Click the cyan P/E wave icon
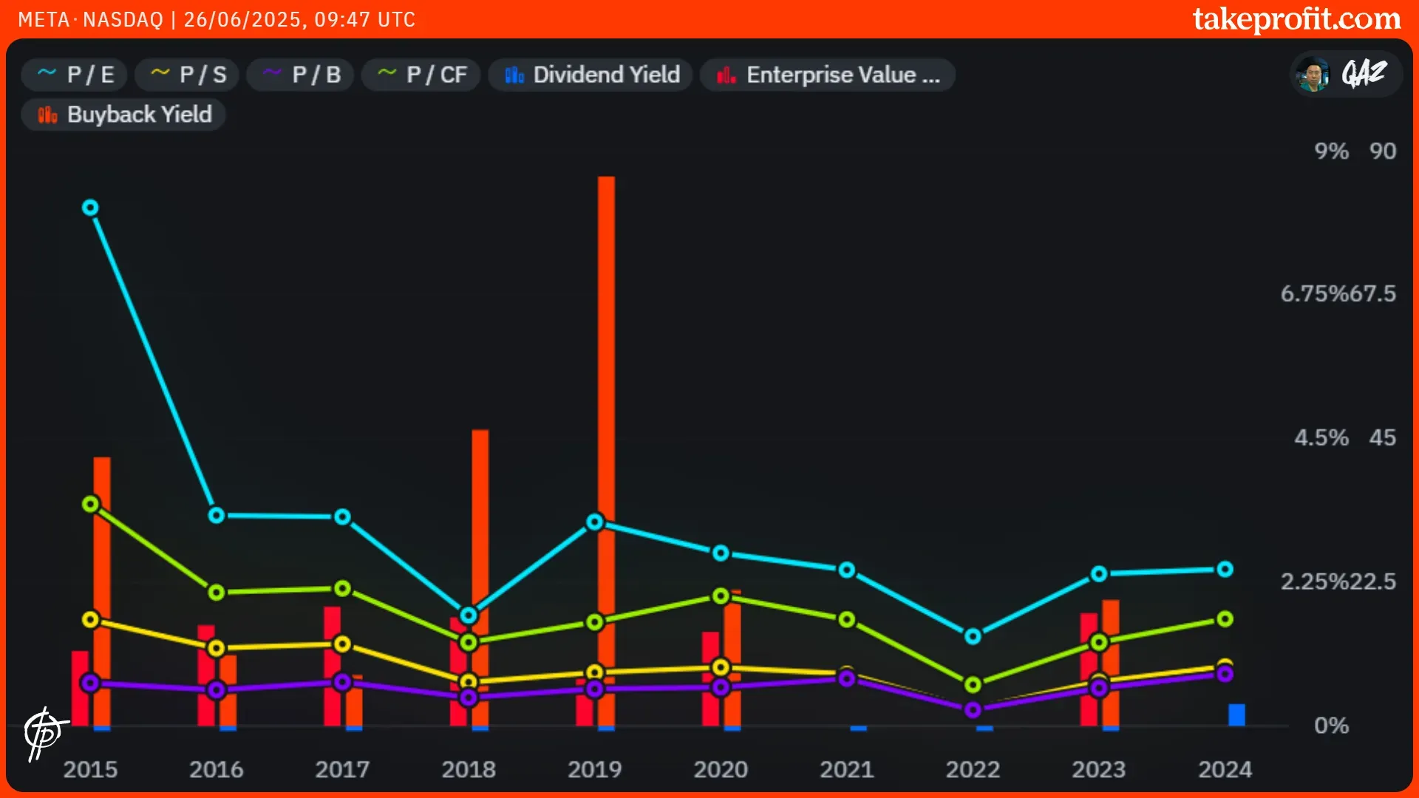This screenshot has height=798, width=1419. [47, 73]
